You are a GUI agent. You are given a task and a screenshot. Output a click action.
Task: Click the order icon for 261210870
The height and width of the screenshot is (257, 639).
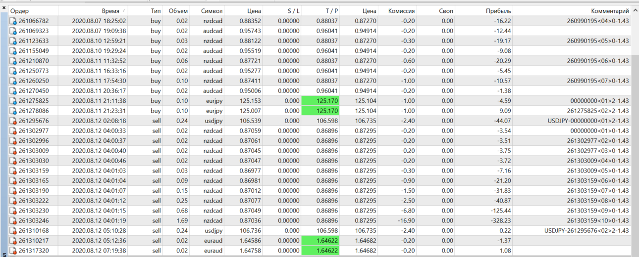[13, 61]
